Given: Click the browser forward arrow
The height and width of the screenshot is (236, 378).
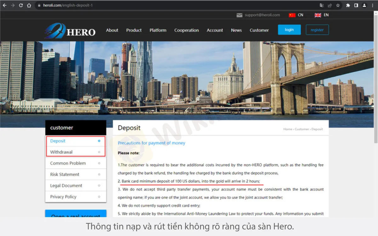Looking at the screenshot, I should pyautogui.click(x=13, y=5).
